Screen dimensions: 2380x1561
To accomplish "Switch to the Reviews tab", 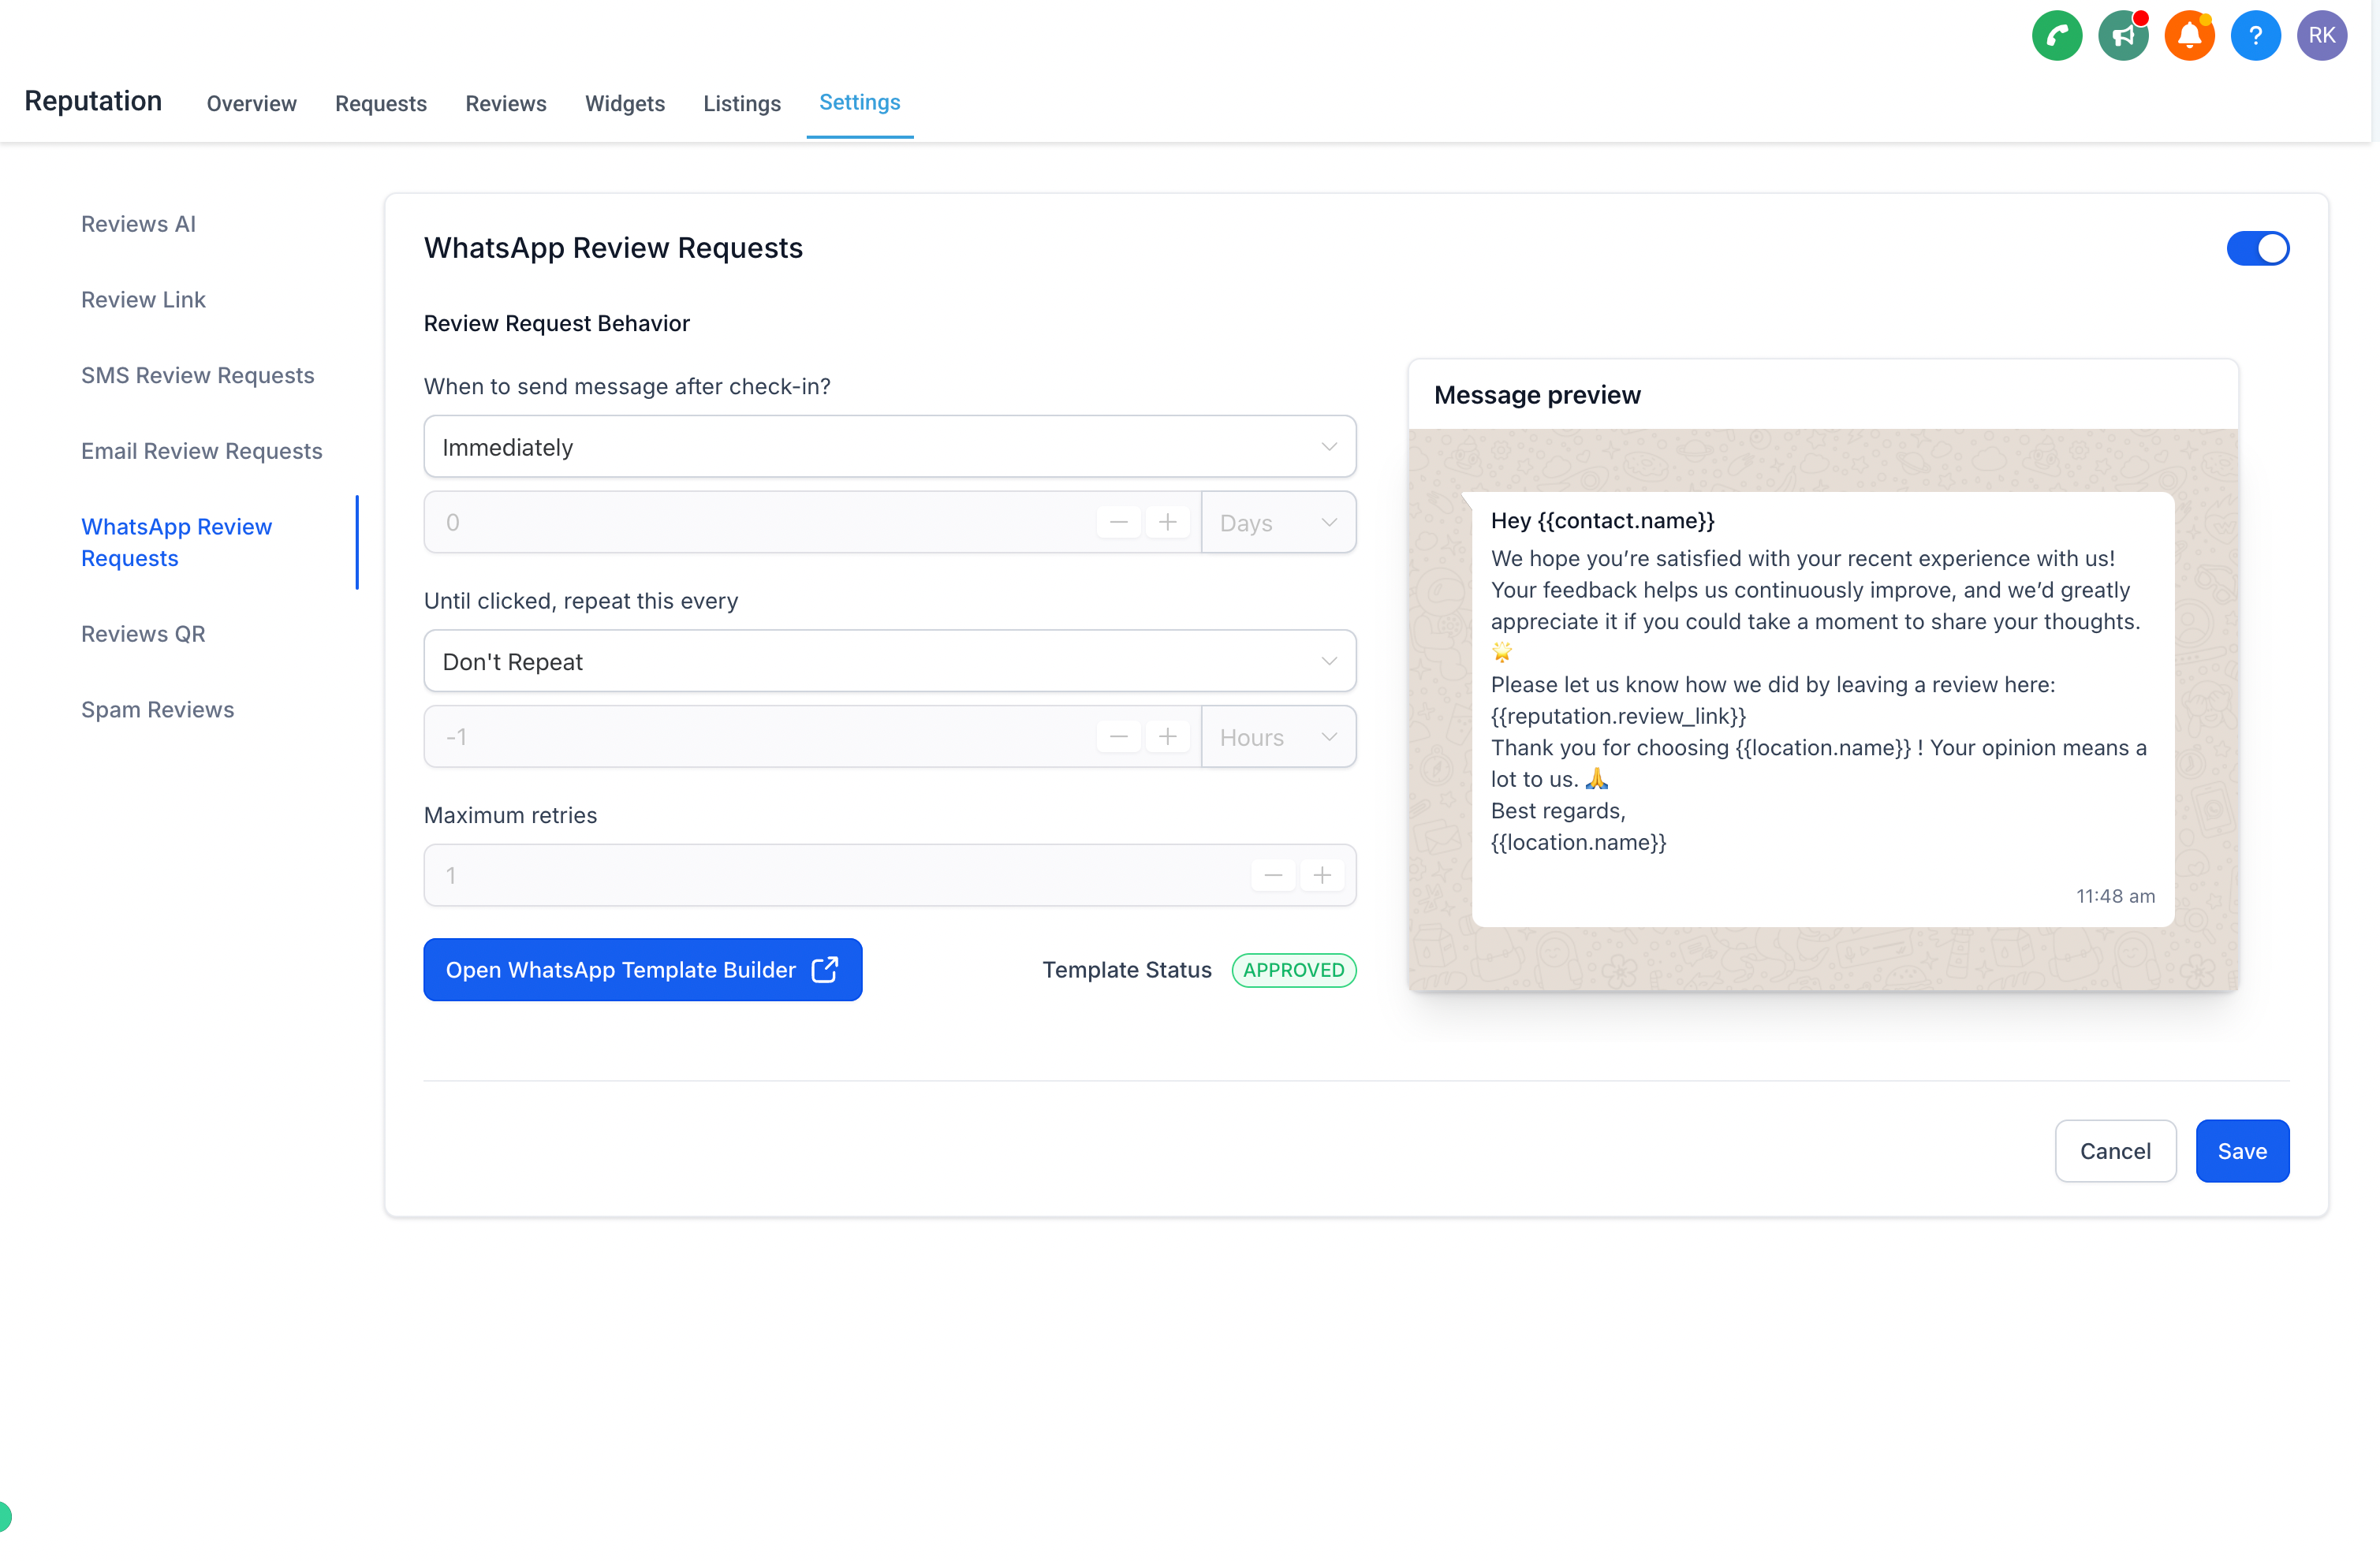I will pyautogui.click(x=505, y=103).
